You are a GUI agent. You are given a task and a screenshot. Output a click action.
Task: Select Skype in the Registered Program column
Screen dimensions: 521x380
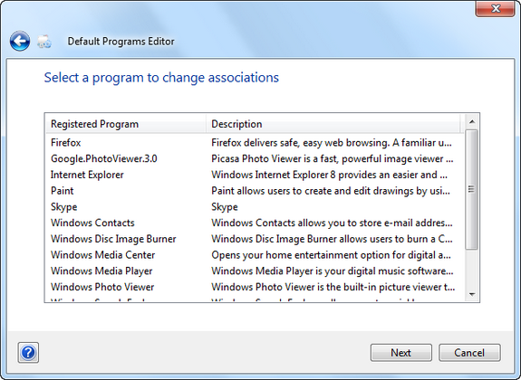[x=63, y=207]
